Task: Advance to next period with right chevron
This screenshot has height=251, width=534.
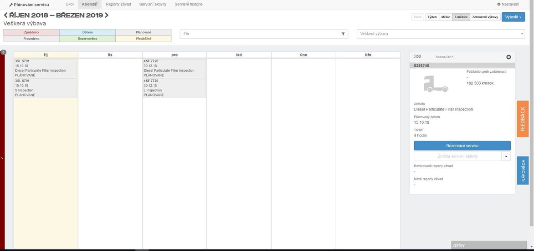Action: 107,15
